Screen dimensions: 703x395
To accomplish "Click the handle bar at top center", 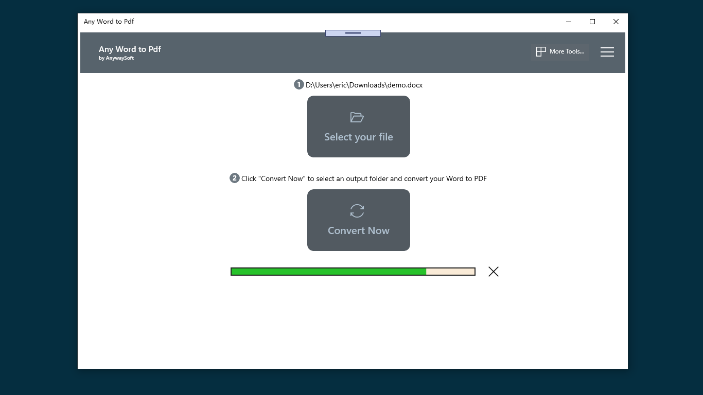I will tap(353, 33).
